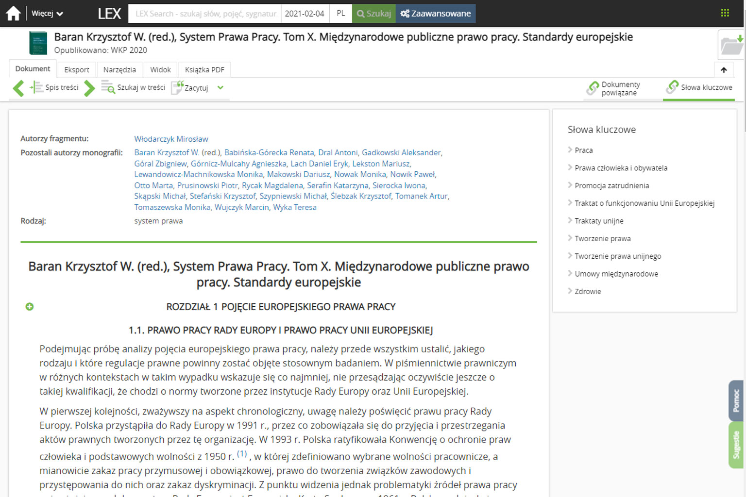
Task: Click the home icon in the top bar
Action: [x=13, y=14]
